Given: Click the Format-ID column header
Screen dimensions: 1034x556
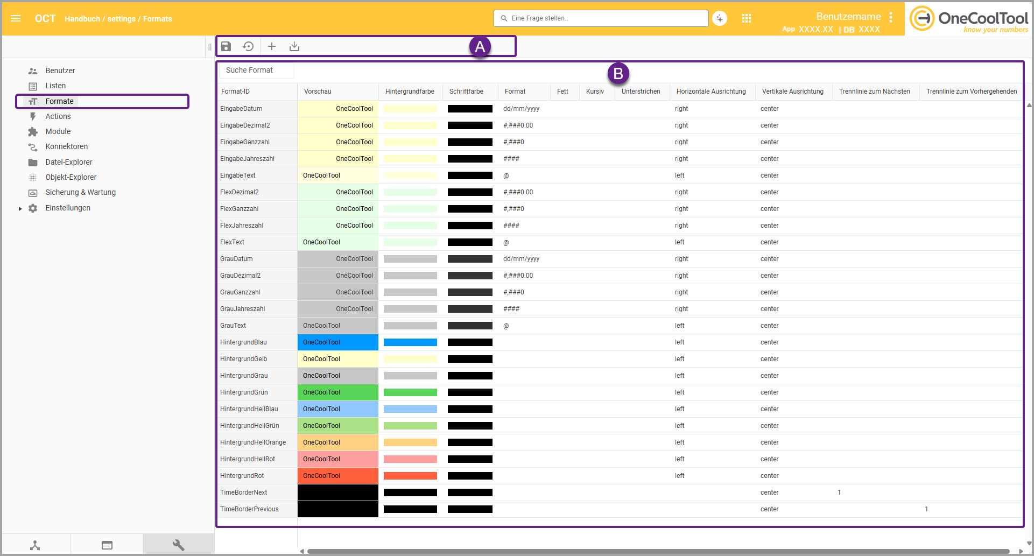Looking at the screenshot, I should 236,92.
